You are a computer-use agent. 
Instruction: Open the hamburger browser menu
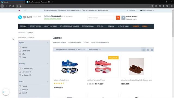click(172, 6)
